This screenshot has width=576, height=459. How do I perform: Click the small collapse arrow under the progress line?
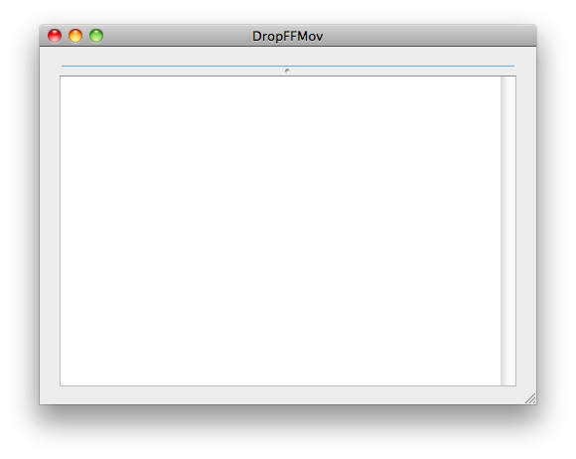(x=287, y=71)
